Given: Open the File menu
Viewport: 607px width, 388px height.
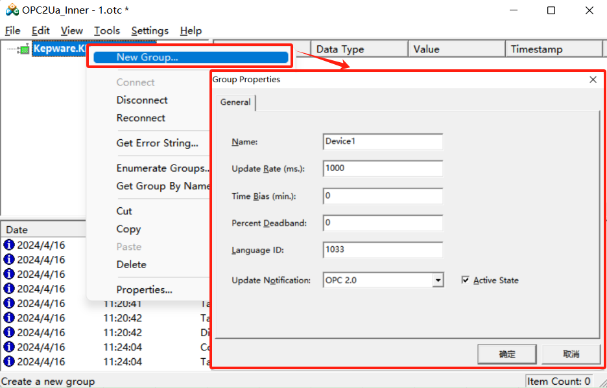Looking at the screenshot, I should click(12, 30).
